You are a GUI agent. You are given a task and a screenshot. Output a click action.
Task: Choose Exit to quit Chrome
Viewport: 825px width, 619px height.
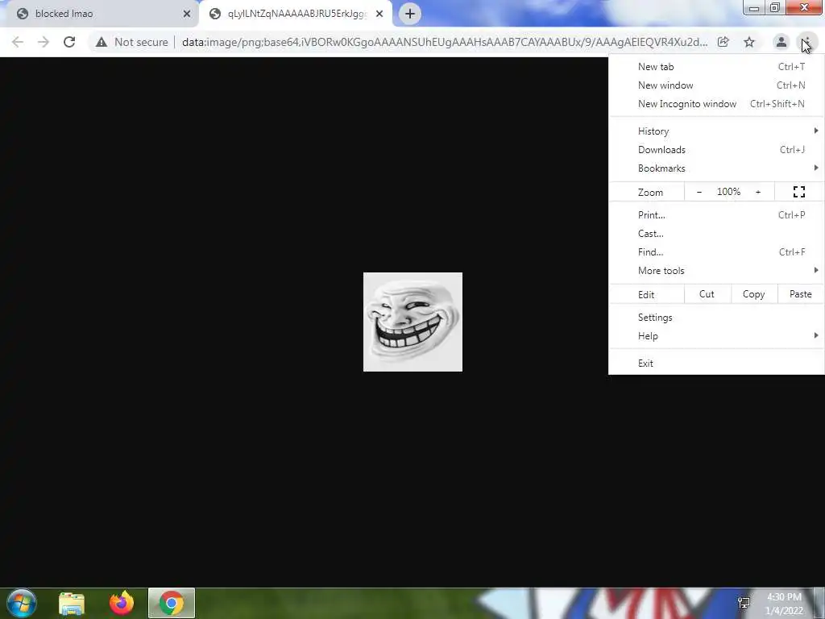click(x=716, y=364)
